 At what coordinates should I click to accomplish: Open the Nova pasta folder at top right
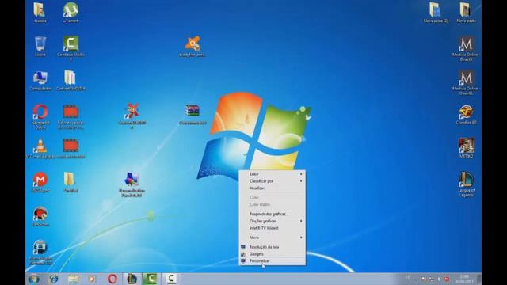click(466, 13)
